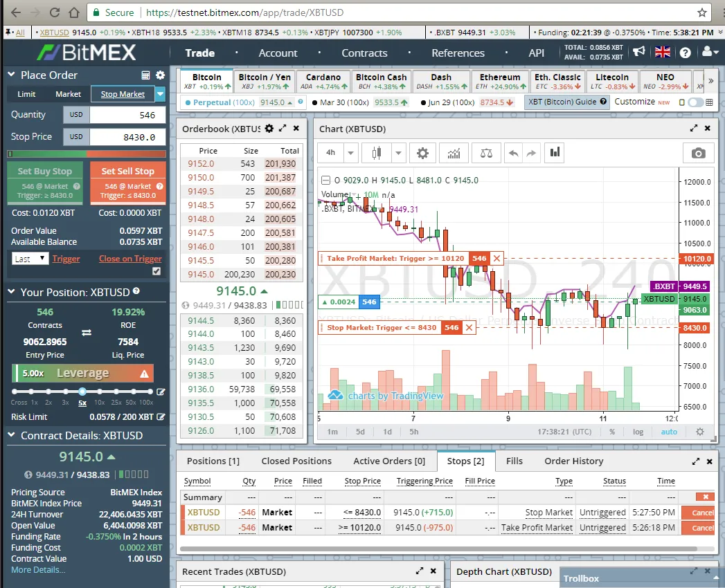Toggle Close on Trigger checkbox
Viewport: 725px width, 588px height.
pyautogui.click(x=156, y=271)
